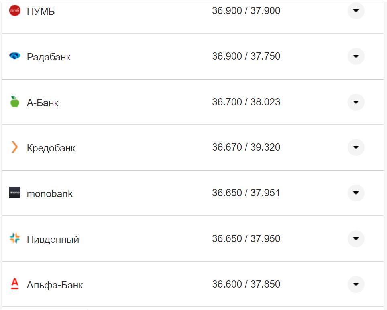Expand the Радабанк row dropdown arrow
387x310 pixels.
(356, 56)
